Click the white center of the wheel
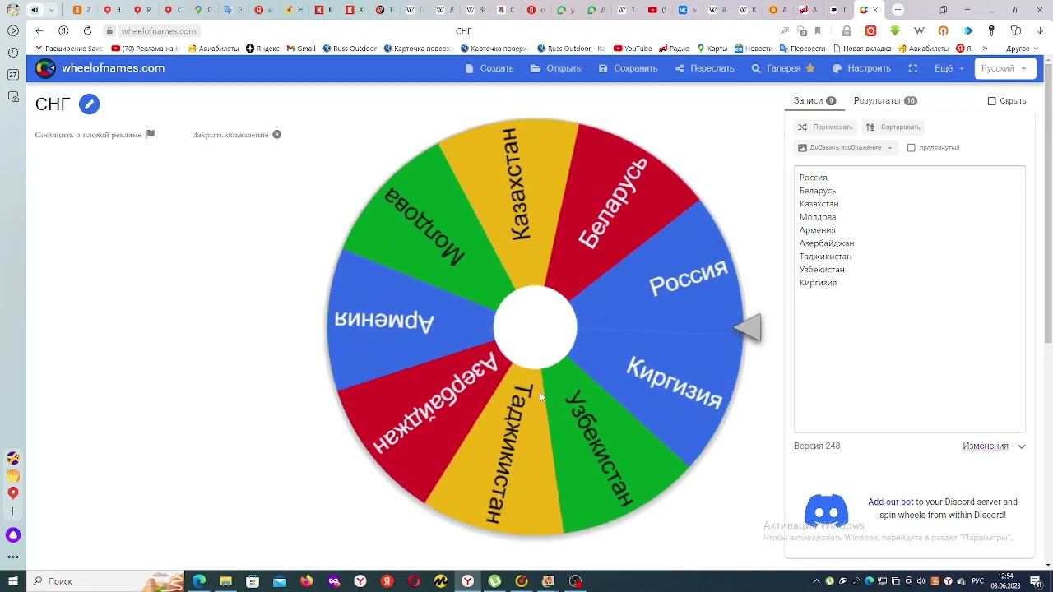 (536, 327)
